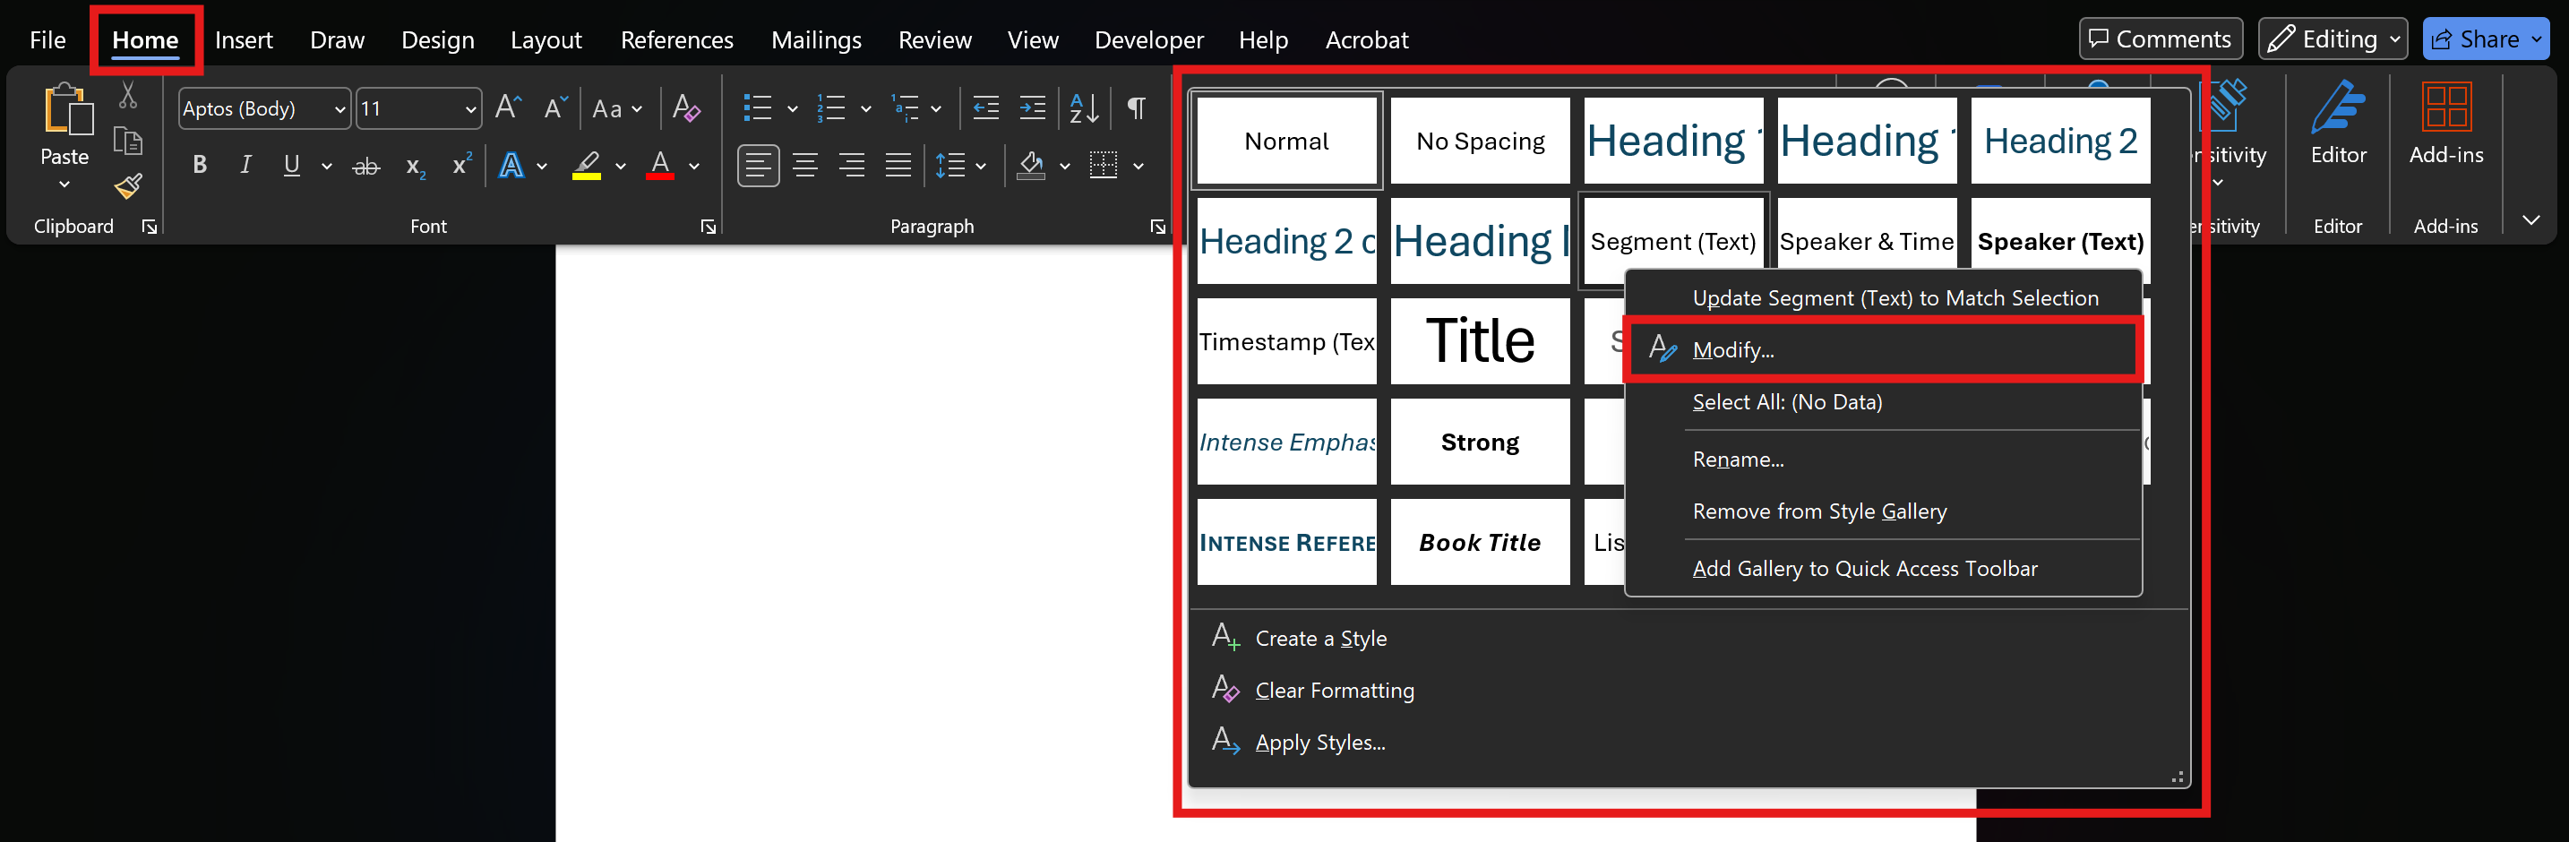The width and height of the screenshot is (2569, 842).
Task: Toggle Italic formatting
Action: tap(245, 166)
